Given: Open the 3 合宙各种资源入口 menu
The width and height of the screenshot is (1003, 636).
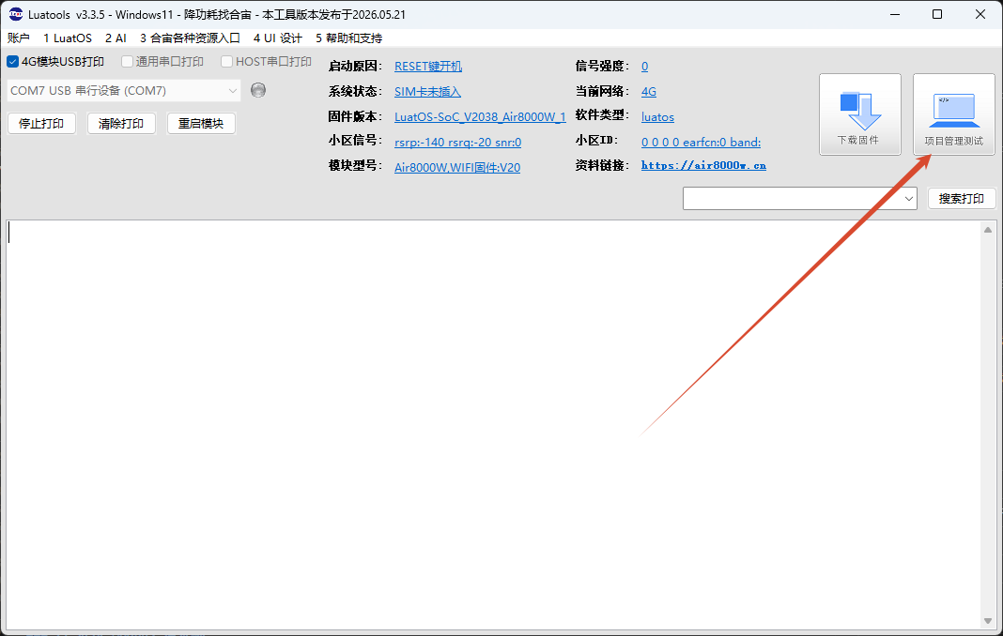Looking at the screenshot, I should (190, 38).
